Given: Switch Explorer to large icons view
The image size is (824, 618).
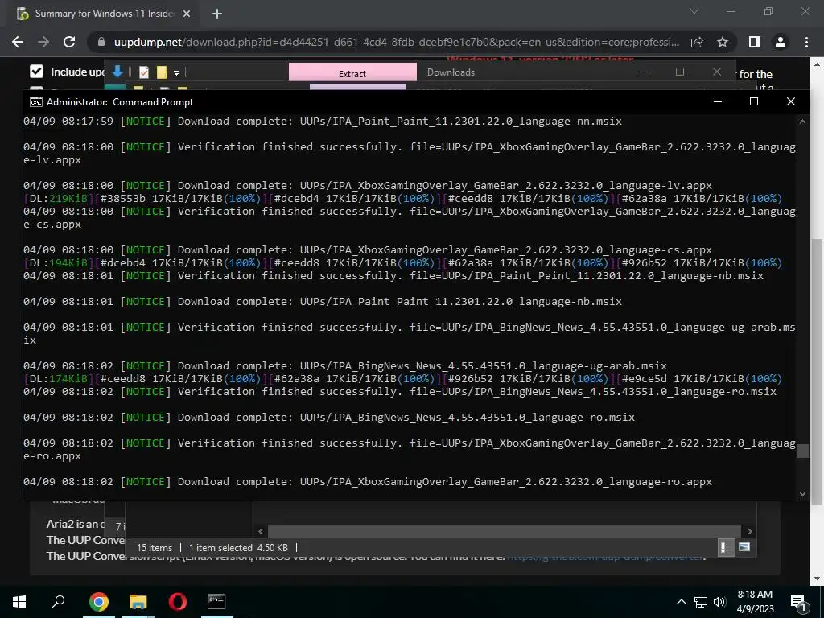Looking at the screenshot, I should pyautogui.click(x=744, y=547).
